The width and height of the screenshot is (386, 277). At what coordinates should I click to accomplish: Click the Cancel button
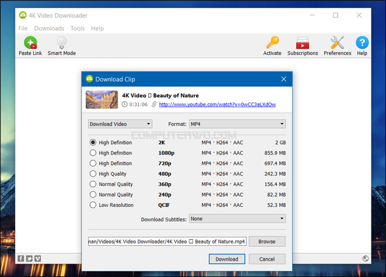[x=267, y=259]
